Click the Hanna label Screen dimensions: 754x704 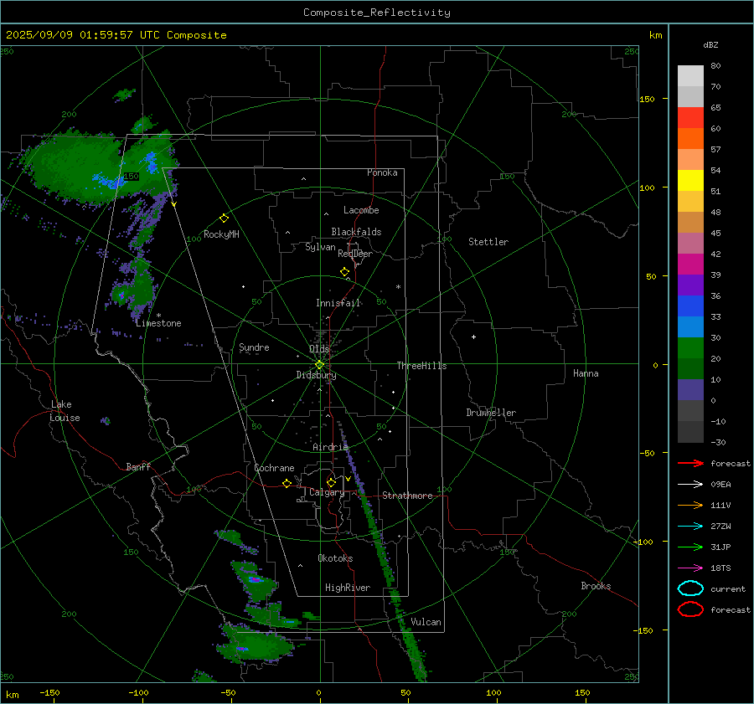tap(586, 373)
